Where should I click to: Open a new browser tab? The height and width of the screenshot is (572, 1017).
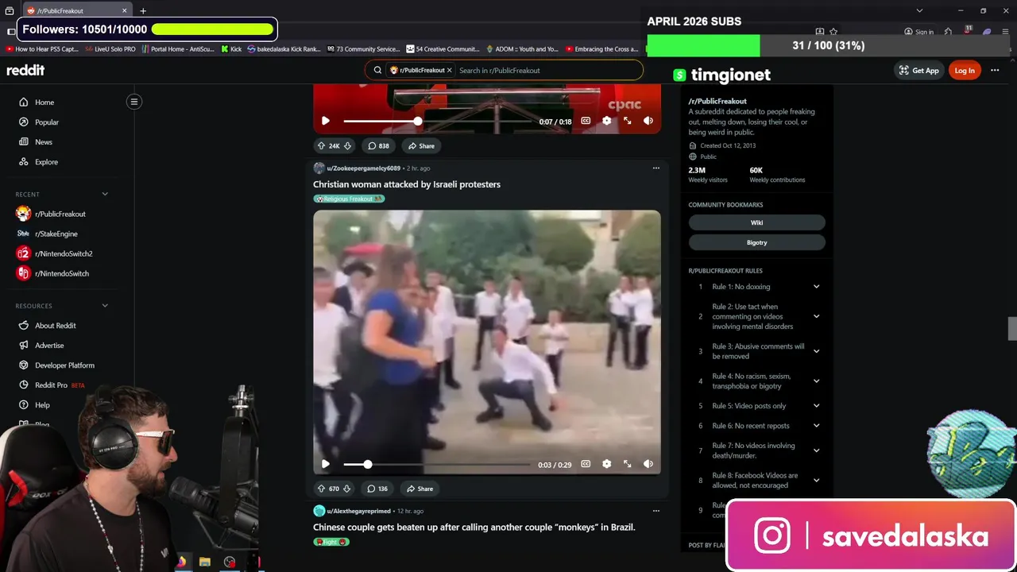click(x=143, y=11)
